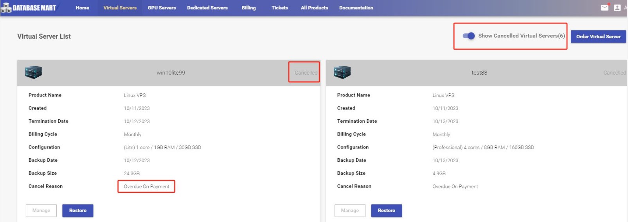Open the GPU Servers menu
The width and height of the screenshot is (628, 222).
(162, 8)
